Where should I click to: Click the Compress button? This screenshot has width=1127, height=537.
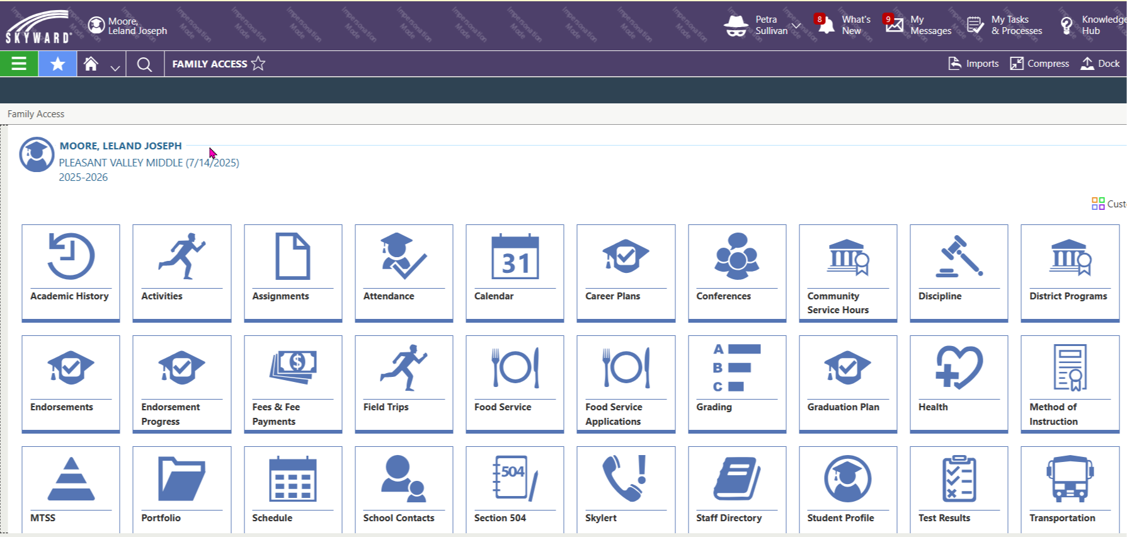point(1039,63)
